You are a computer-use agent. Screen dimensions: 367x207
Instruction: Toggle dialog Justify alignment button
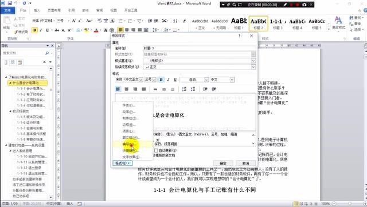point(144,89)
